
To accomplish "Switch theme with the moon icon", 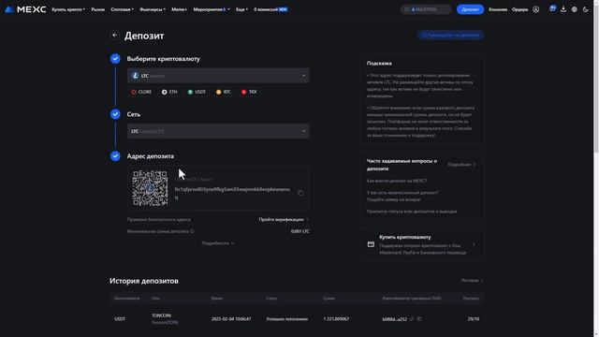I will pos(586,9).
